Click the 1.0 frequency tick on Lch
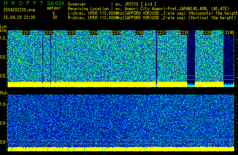The height and width of the screenshot is (155, 238). (x=3, y=38)
